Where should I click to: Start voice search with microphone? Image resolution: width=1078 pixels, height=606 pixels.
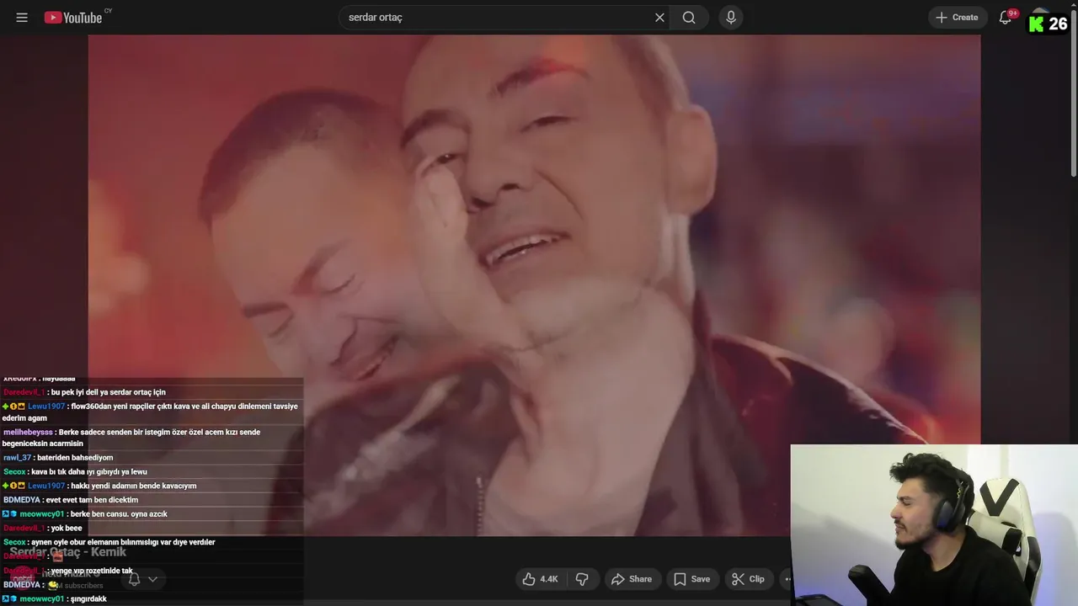[x=731, y=18]
